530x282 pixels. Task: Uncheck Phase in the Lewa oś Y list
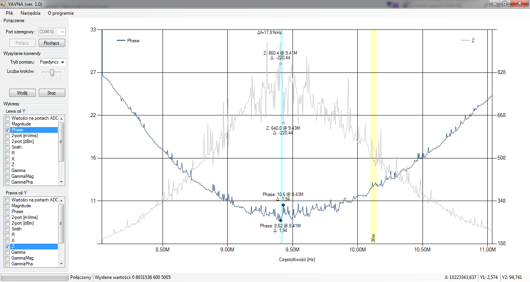click(7, 130)
